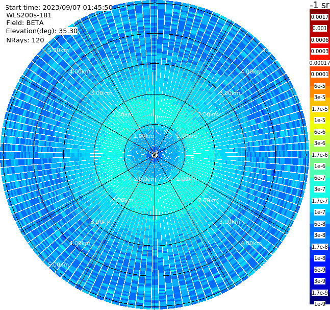The image size is (330, 310).
Task: Select the 1.7e-6 color scale label
Action: click(320, 155)
